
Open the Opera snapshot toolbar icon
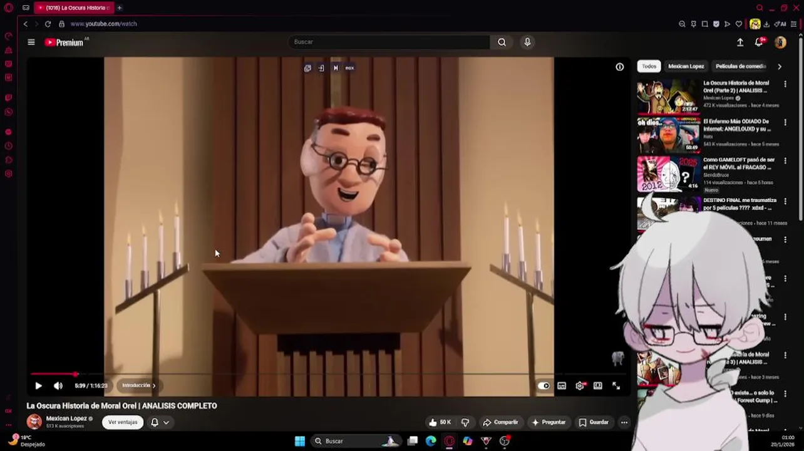coord(704,24)
